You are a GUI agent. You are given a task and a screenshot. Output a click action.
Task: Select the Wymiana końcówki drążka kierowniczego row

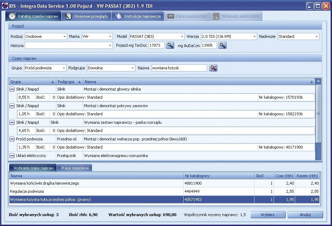point(165,183)
